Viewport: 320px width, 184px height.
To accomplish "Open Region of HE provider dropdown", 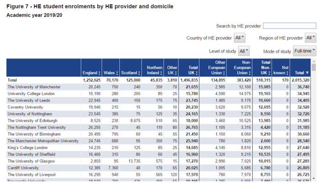I will [x=310, y=38].
